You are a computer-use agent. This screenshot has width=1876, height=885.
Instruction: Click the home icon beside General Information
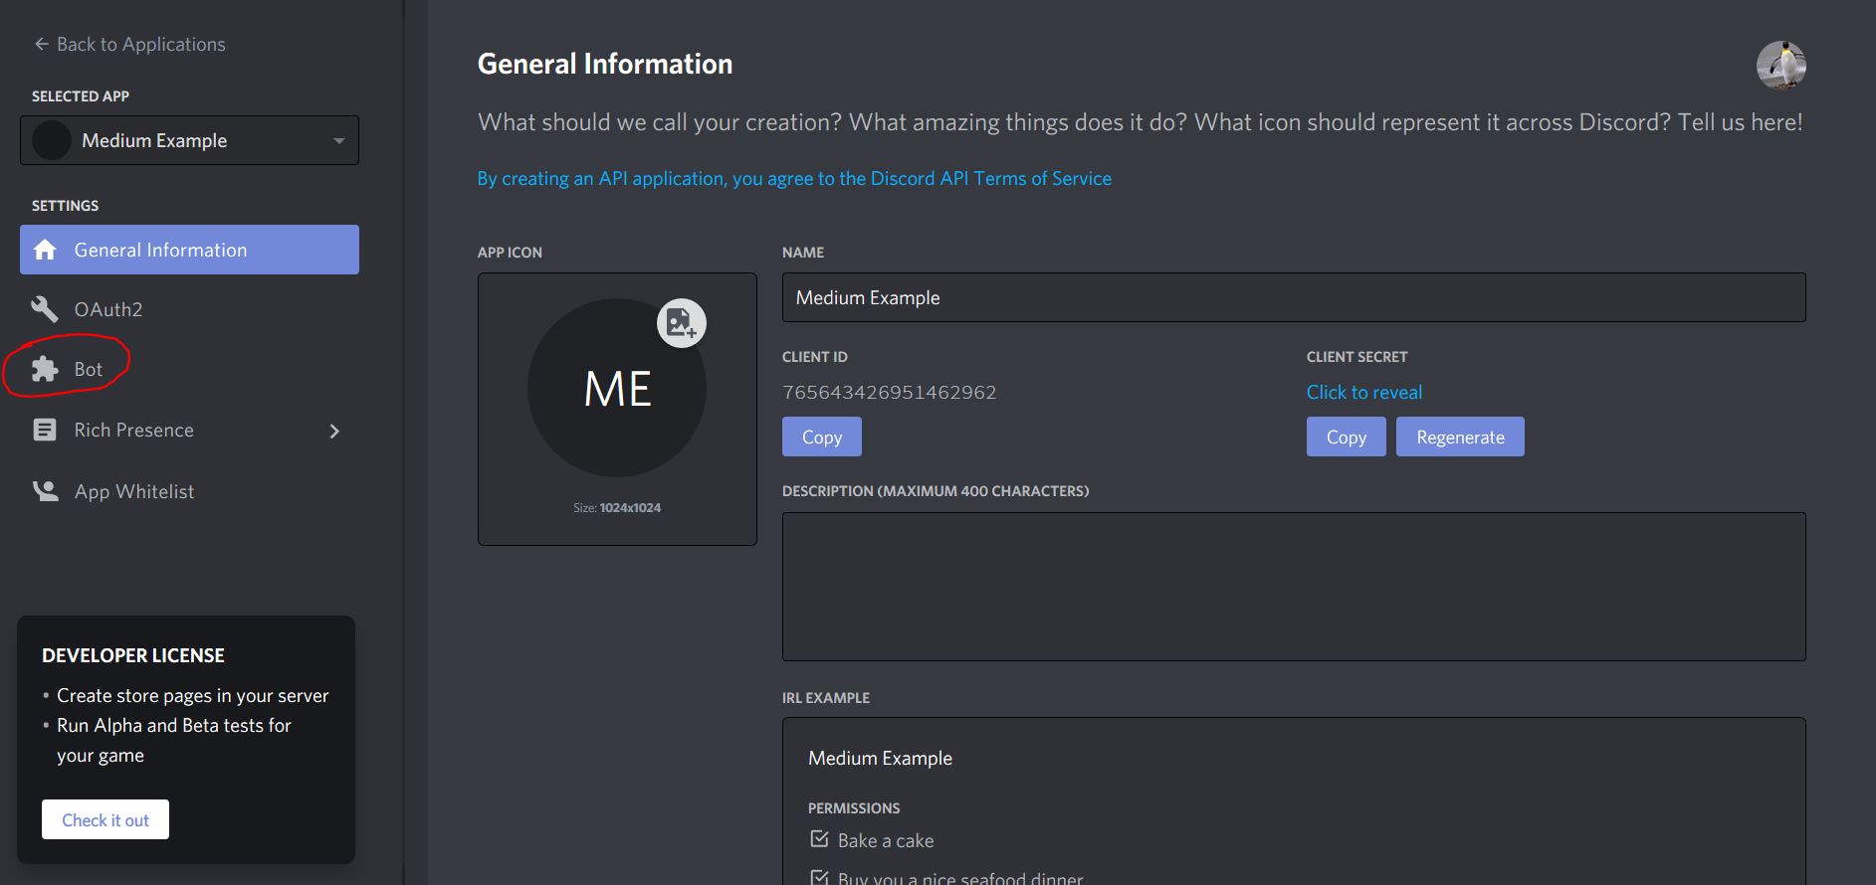(x=45, y=250)
